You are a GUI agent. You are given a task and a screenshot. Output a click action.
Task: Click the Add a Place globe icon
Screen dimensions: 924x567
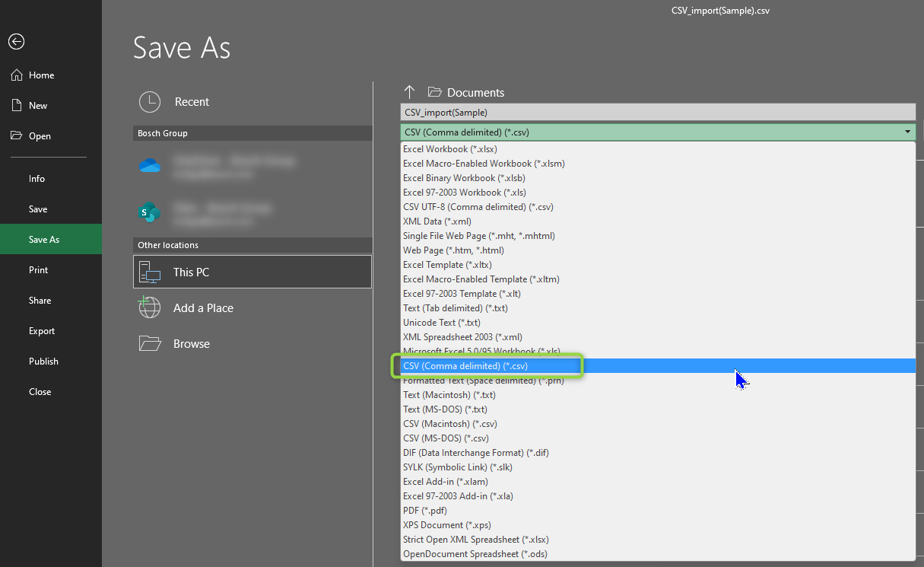coord(150,308)
